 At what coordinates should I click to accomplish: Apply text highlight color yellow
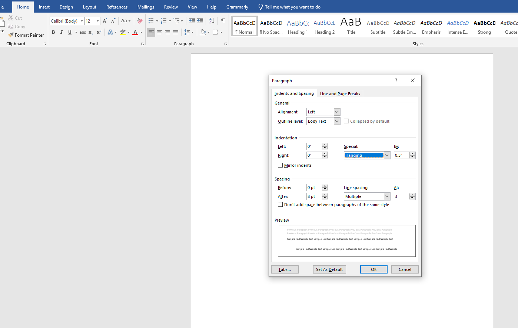123,32
